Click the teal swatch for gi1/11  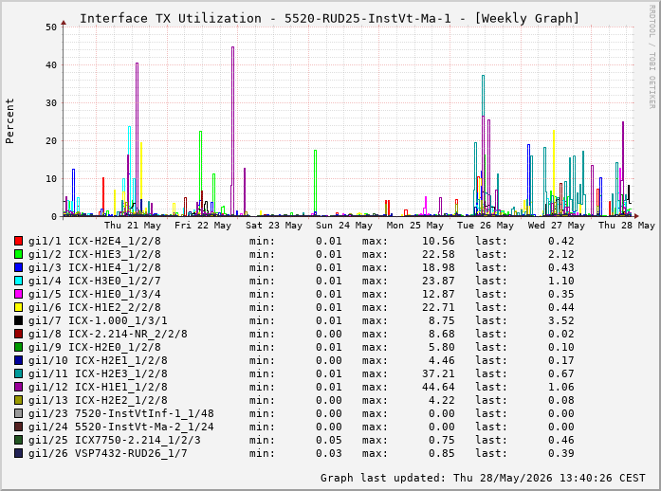[18, 373]
